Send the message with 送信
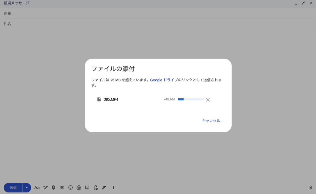 (13, 187)
